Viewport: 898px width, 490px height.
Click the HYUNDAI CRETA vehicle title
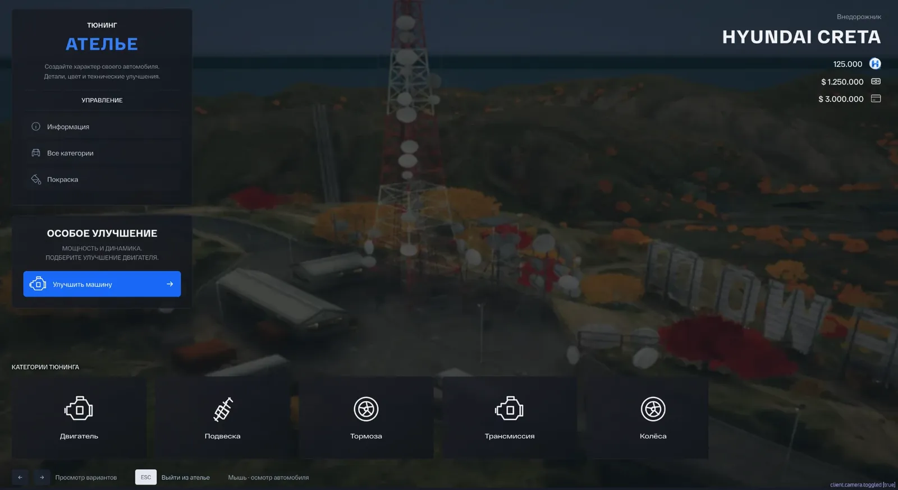[801, 37]
